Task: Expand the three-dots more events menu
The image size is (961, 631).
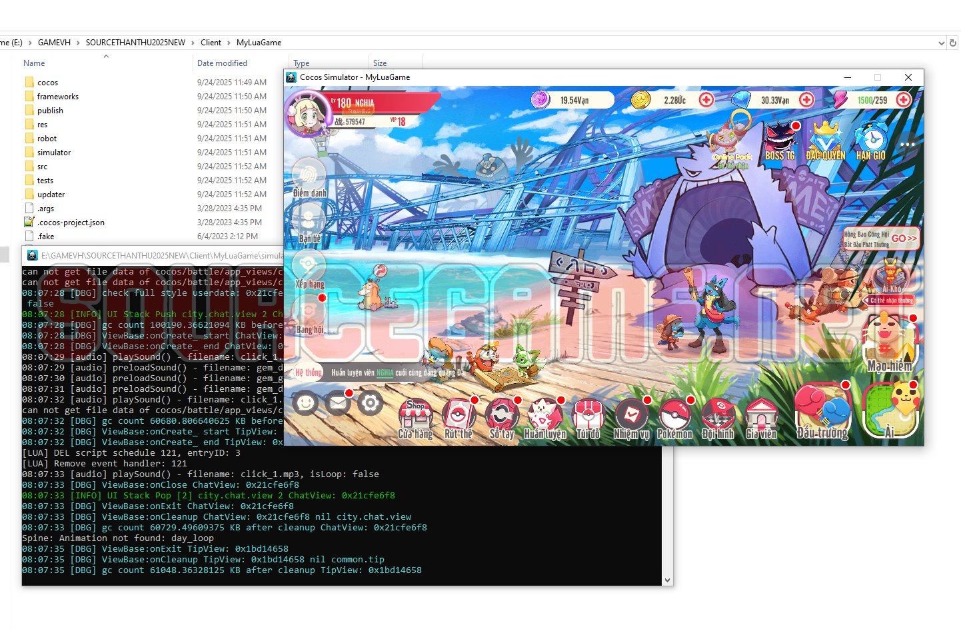Action: [x=908, y=144]
